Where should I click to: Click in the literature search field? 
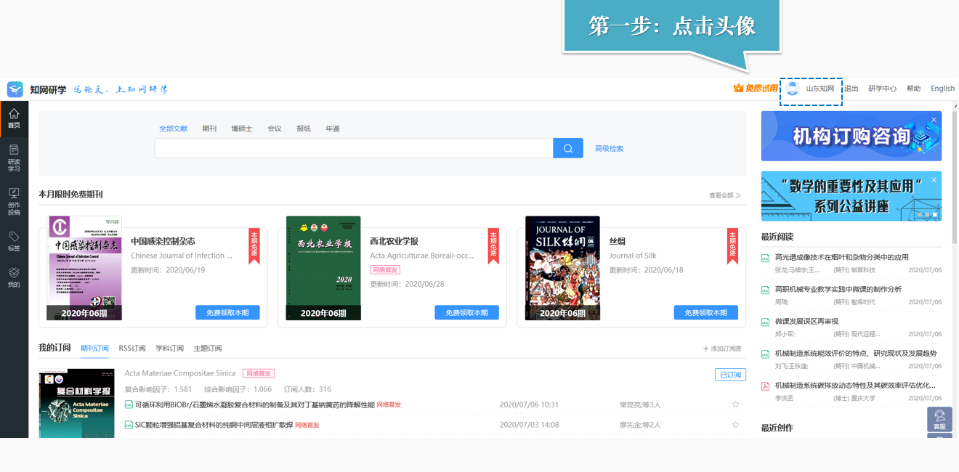coord(353,148)
